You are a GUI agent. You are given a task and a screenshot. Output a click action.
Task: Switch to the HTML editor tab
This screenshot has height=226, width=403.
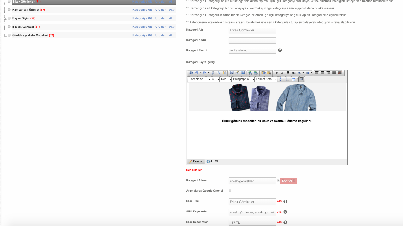[x=213, y=161]
